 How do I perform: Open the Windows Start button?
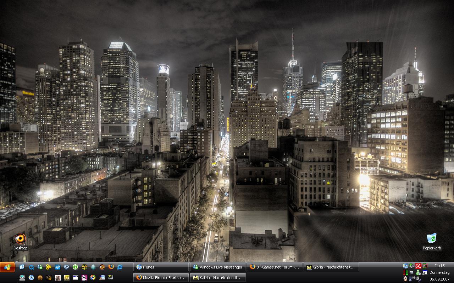coord(7,267)
